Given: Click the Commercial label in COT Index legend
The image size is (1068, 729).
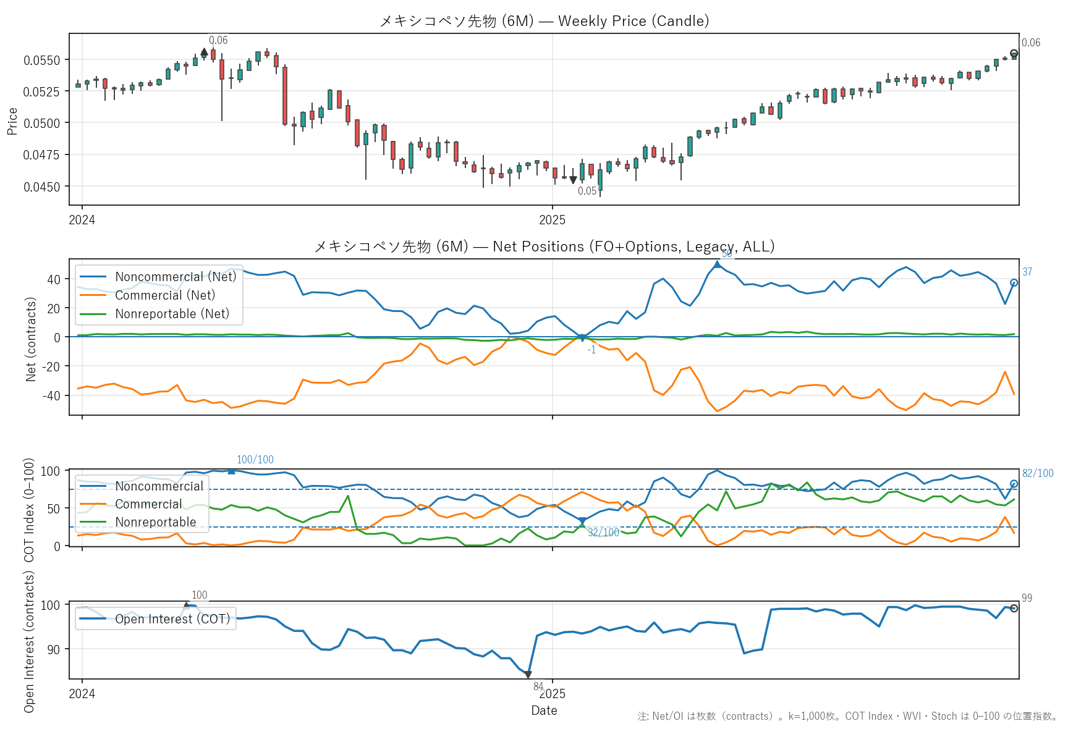Looking at the screenshot, I should point(148,504).
